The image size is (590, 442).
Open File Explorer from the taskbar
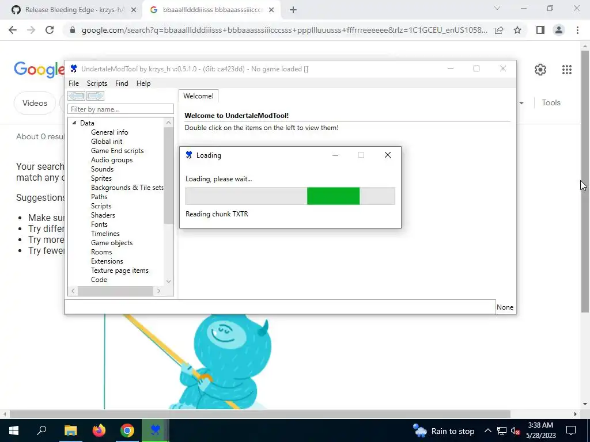[x=70, y=430]
